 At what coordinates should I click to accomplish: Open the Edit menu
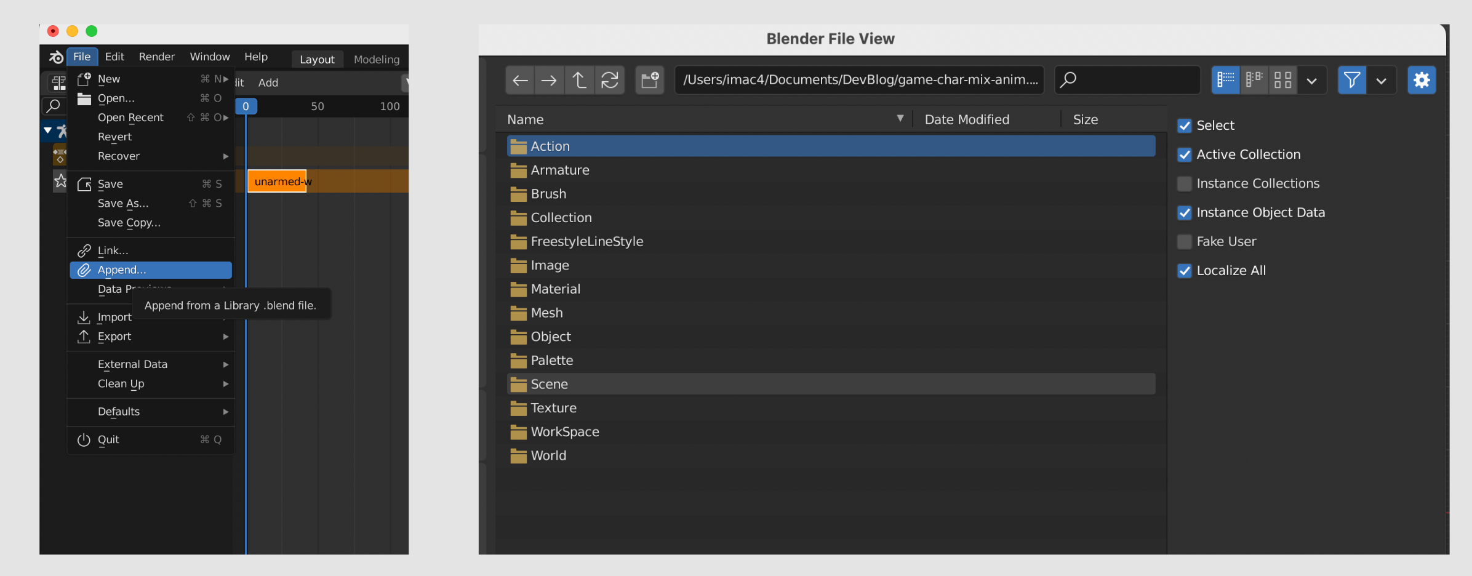click(114, 57)
